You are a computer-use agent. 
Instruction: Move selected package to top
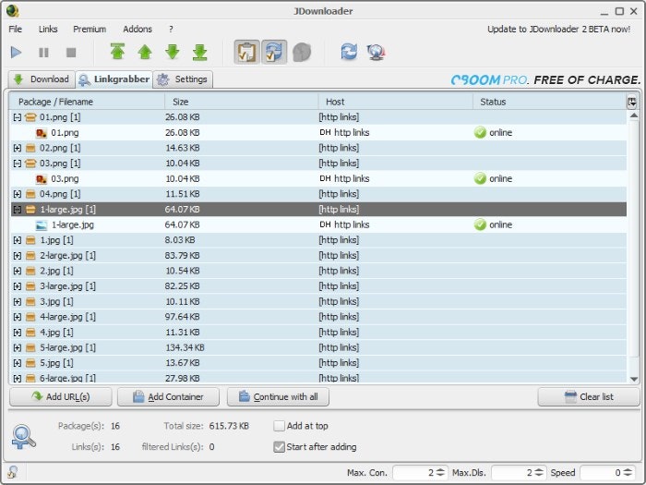[x=117, y=52]
